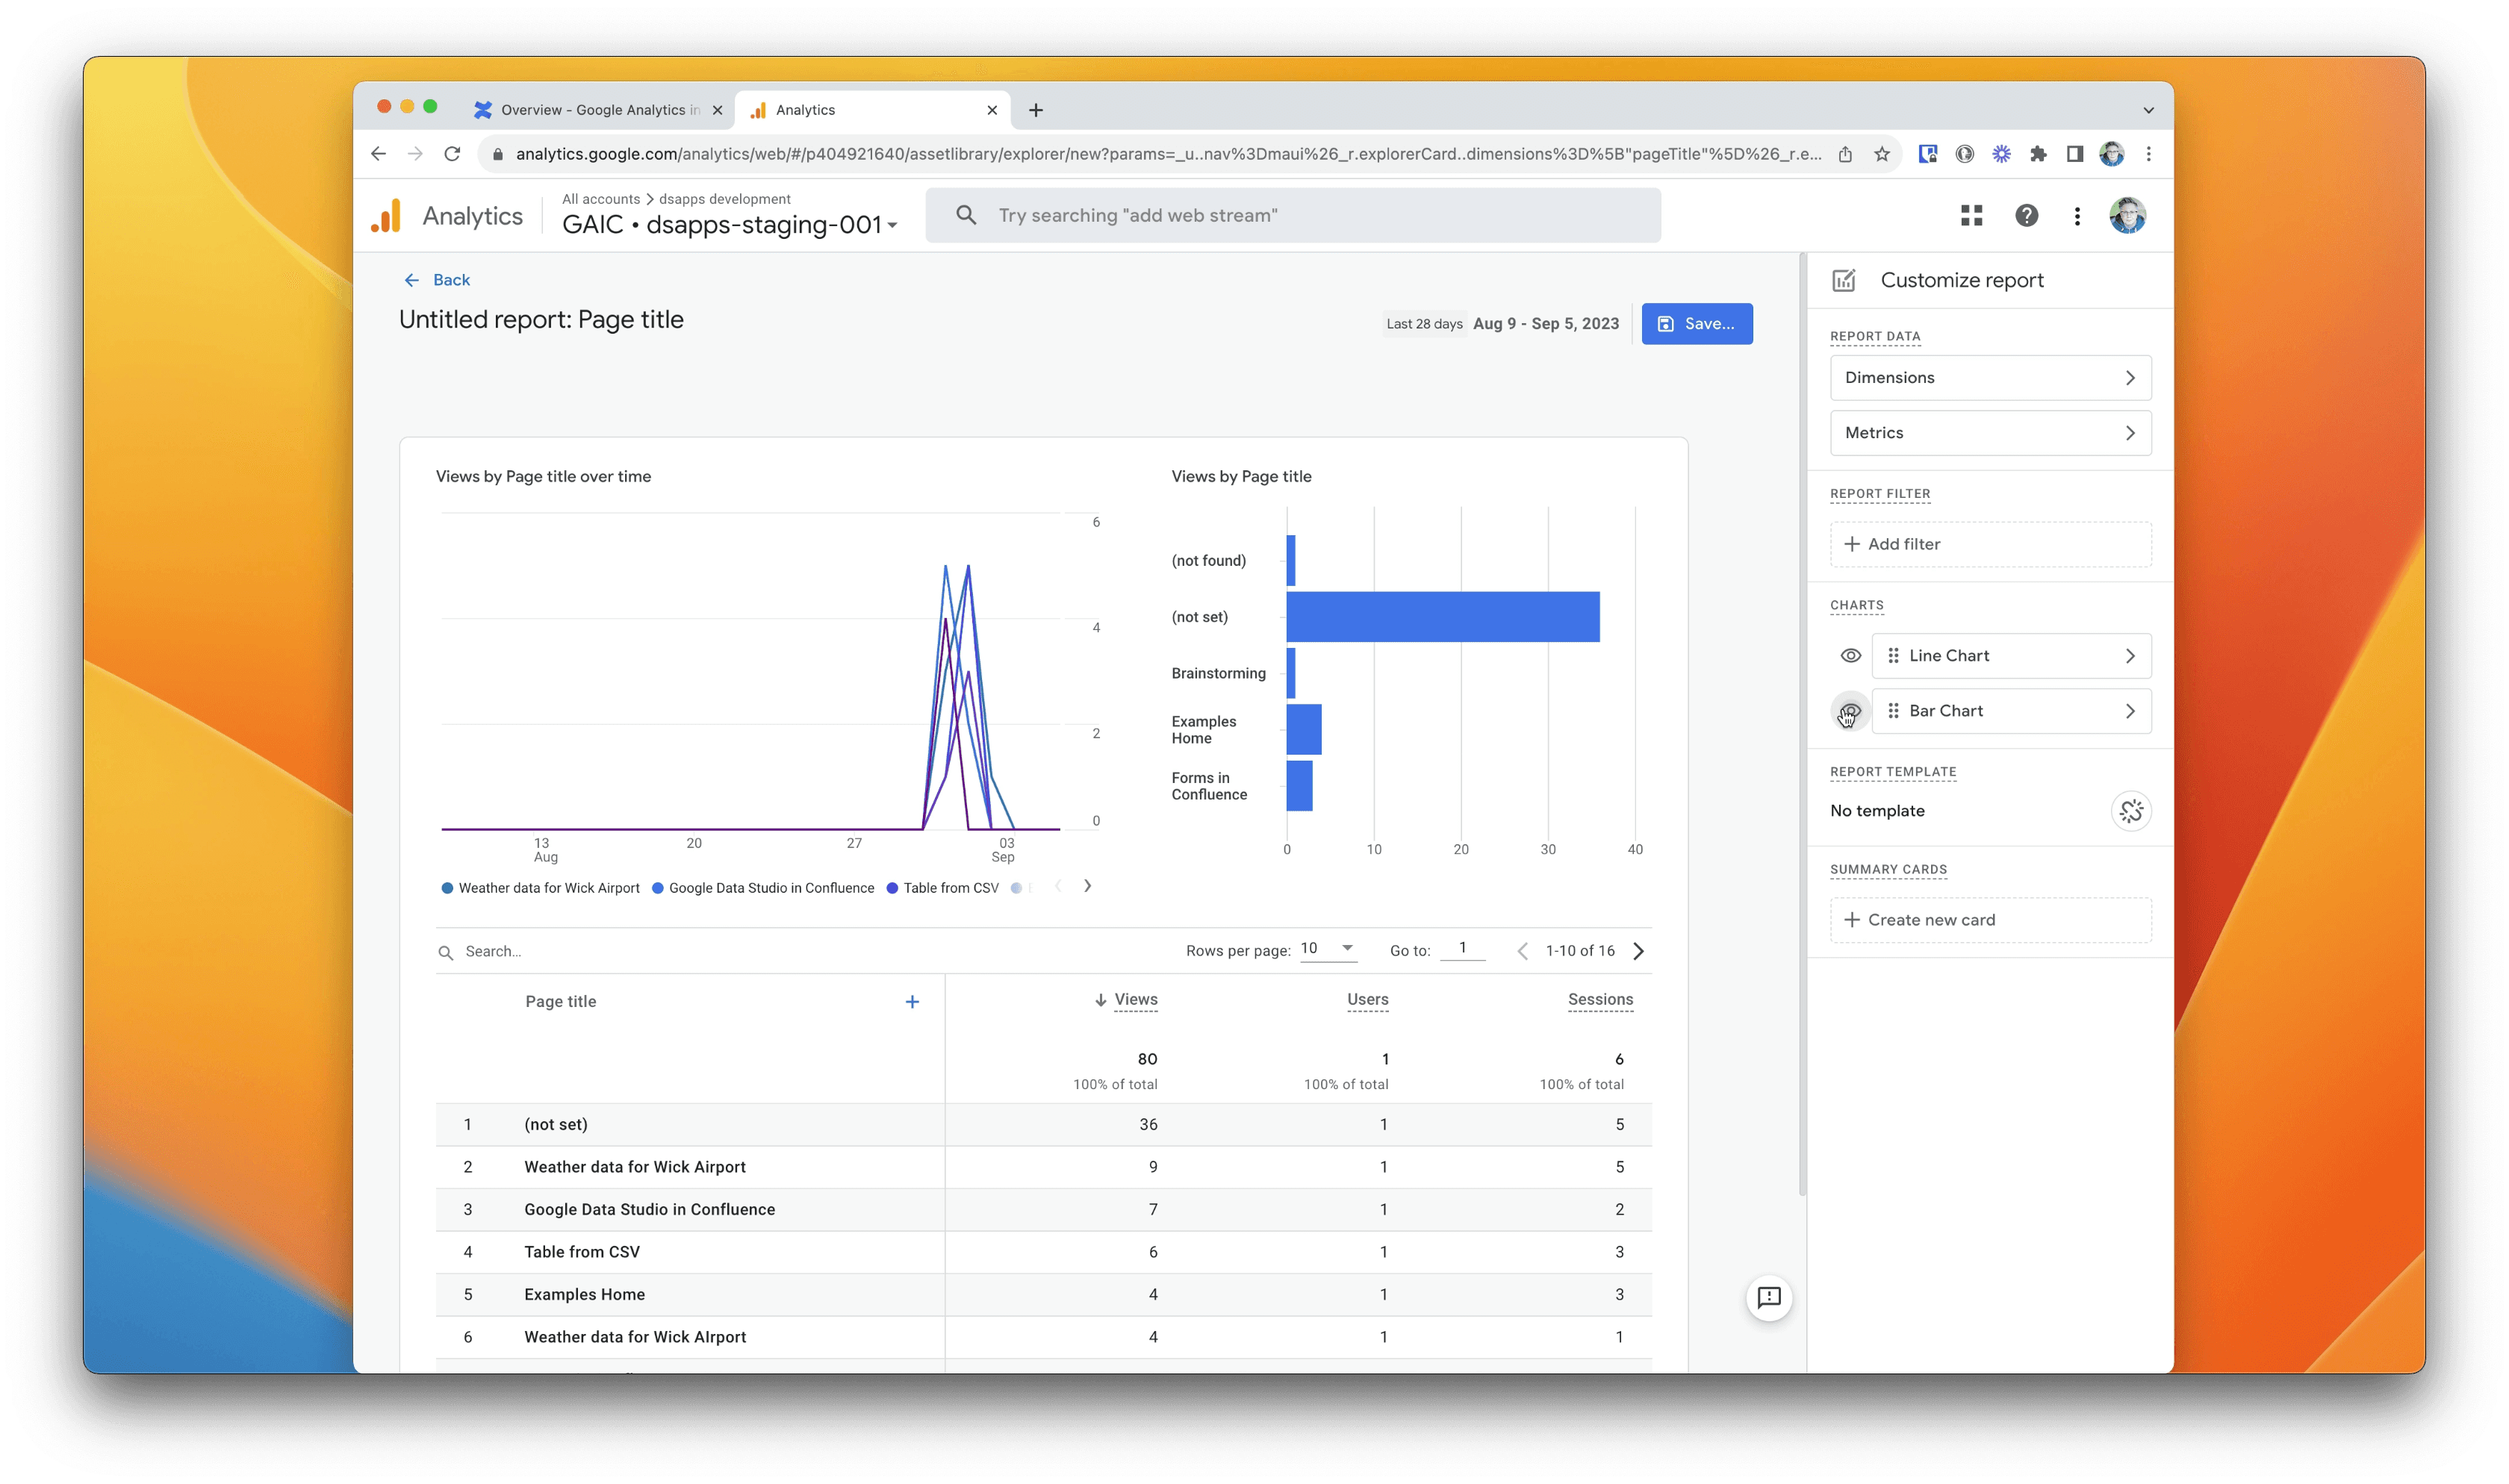Toggle Bar Chart visibility eye
This screenshot has height=1484, width=2509.
(x=1850, y=711)
